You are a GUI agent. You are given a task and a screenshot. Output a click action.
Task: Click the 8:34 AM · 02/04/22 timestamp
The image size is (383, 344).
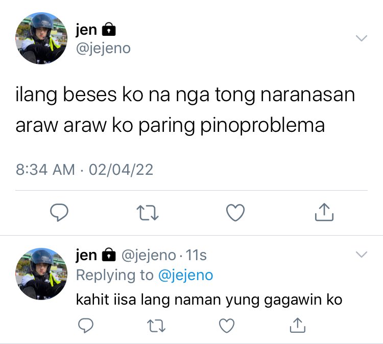coord(84,170)
